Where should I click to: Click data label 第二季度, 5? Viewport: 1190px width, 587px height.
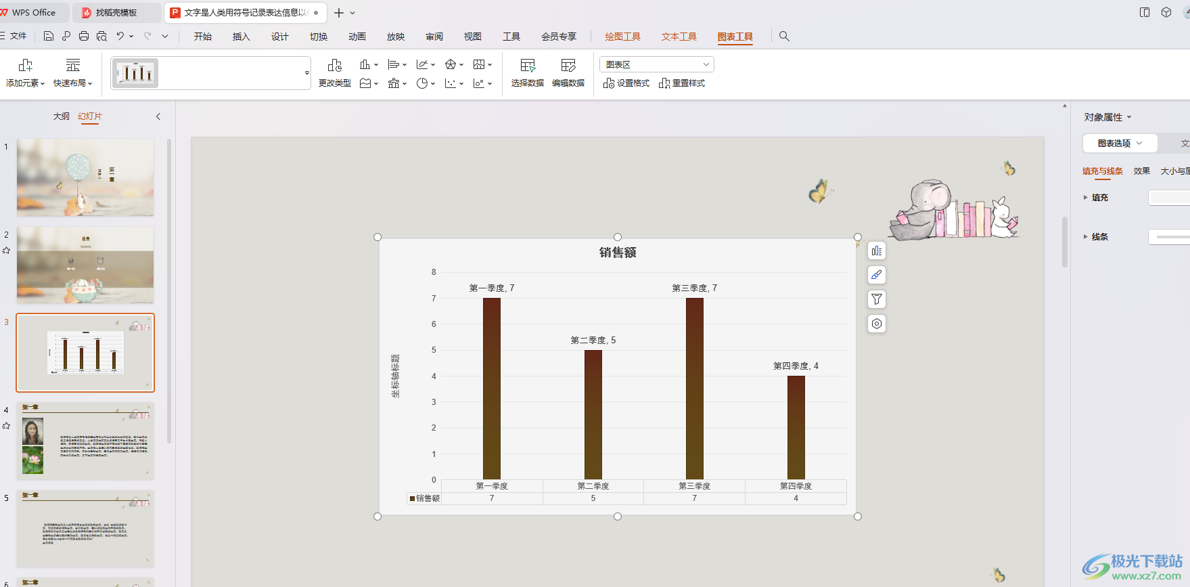click(593, 341)
